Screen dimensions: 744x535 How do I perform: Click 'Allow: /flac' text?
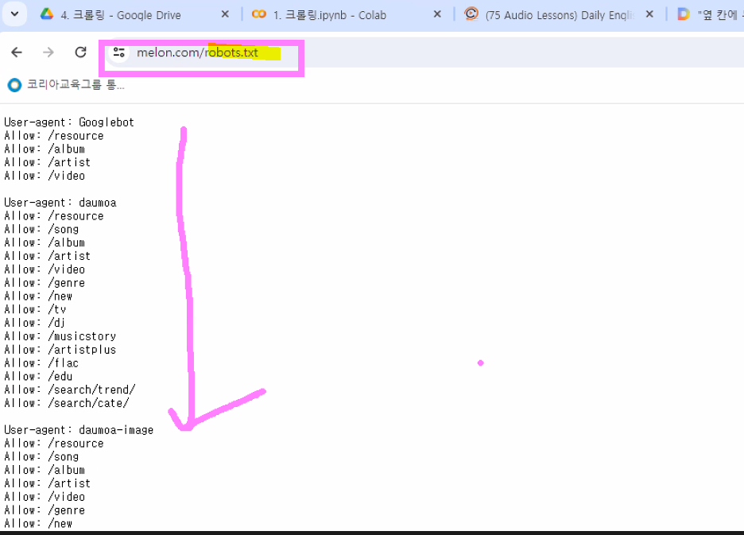click(x=41, y=363)
